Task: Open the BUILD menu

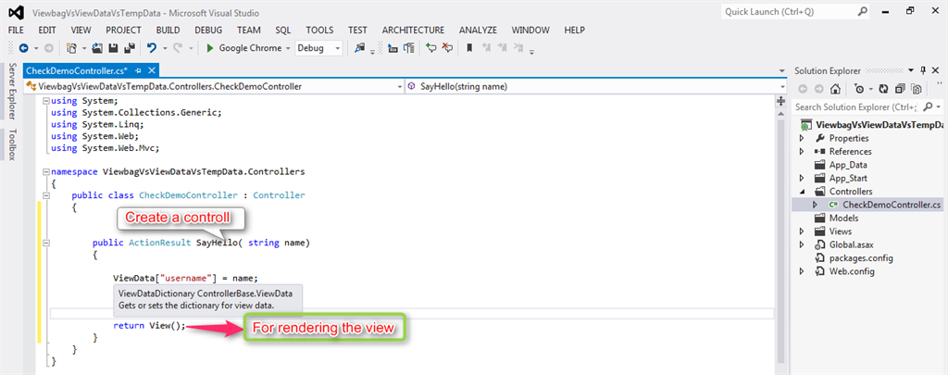Action: [168, 31]
